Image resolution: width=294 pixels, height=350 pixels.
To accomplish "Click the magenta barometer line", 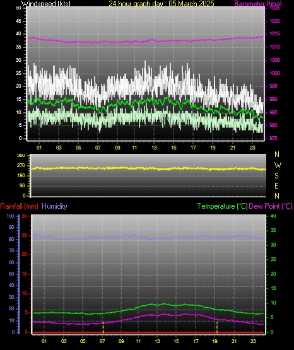I will point(145,41).
